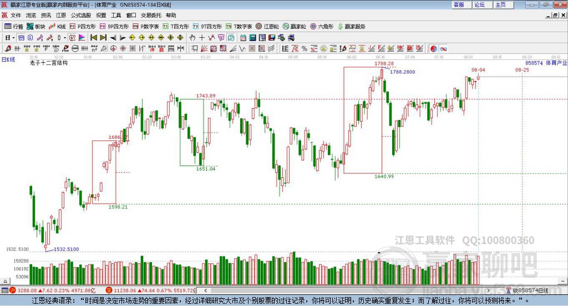Expand the candlestick style dropdown arrow
This screenshot has height=306, width=568.
(x=65, y=38)
